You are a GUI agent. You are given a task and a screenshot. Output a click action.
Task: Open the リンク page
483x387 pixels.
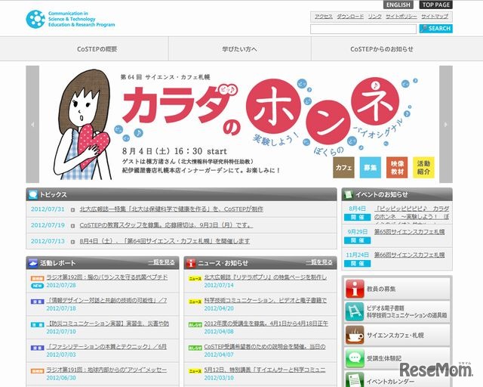(x=374, y=17)
